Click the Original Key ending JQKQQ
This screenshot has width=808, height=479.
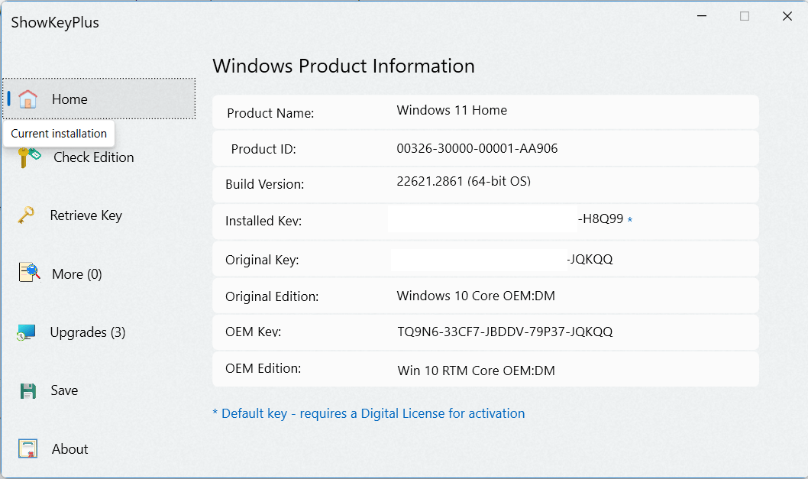(590, 259)
